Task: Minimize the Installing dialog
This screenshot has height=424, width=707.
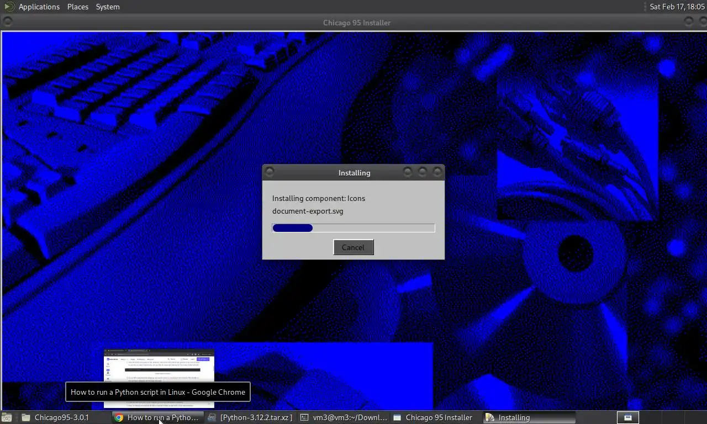Action: pos(408,172)
